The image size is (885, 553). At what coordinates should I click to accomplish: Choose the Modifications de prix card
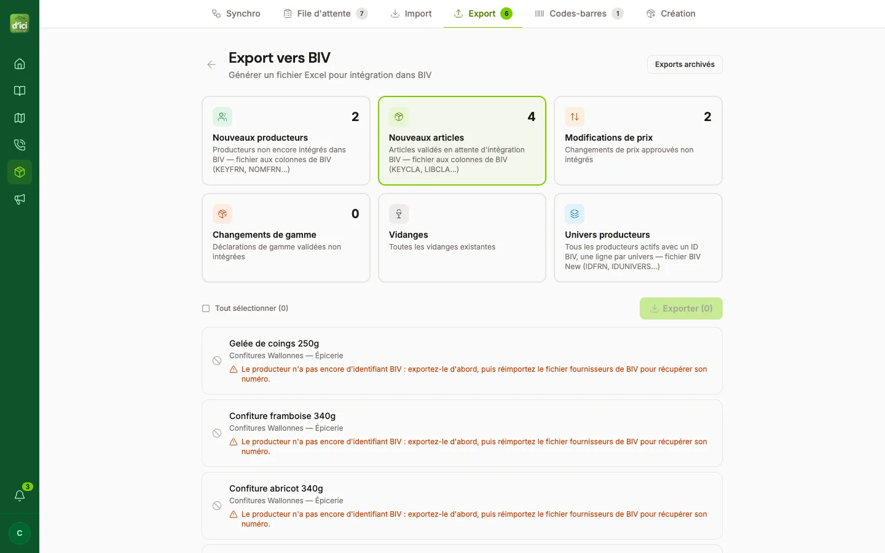(x=638, y=141)
